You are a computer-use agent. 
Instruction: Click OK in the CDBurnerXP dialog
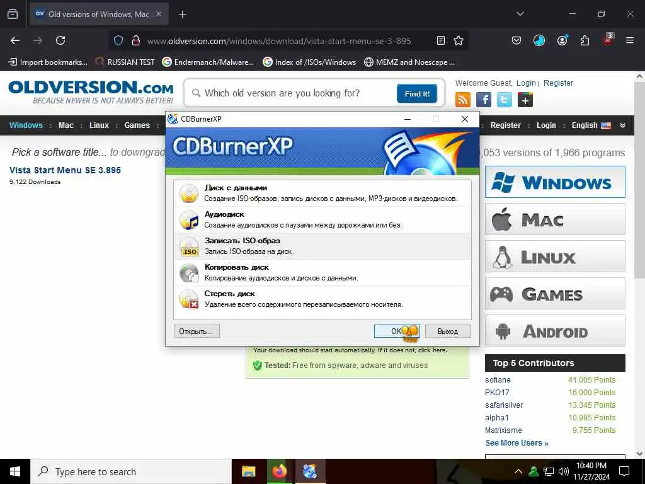click(x=397, y=331)
